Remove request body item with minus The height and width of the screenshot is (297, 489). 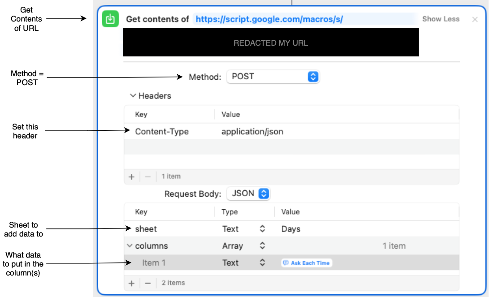click(x=148, y=283)
